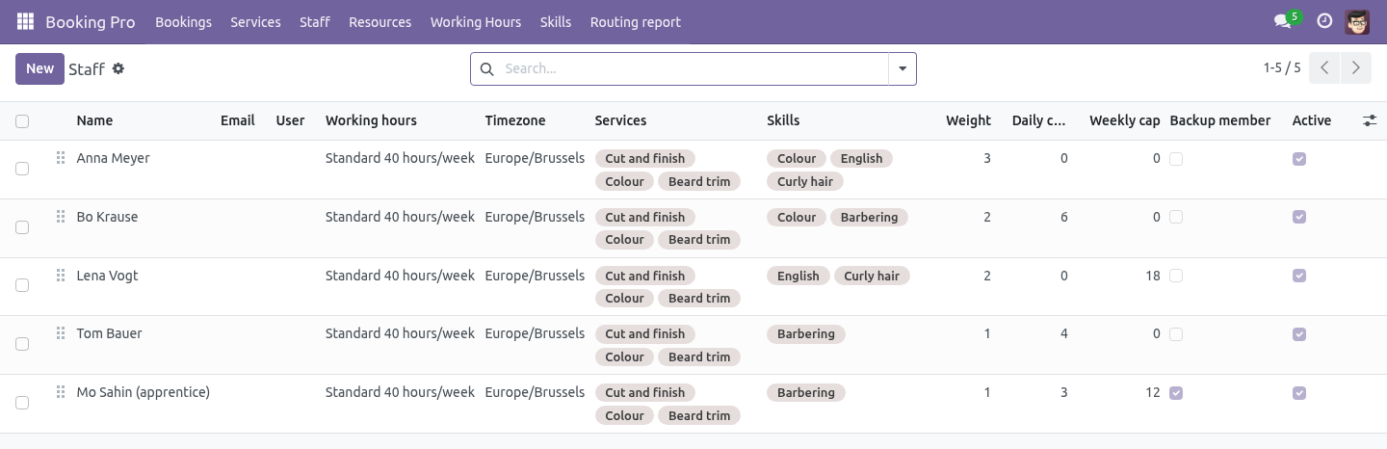Open the apps grid menu icon
The width and height of the screenshot is (1387, 449).
[x=25, y=21]
